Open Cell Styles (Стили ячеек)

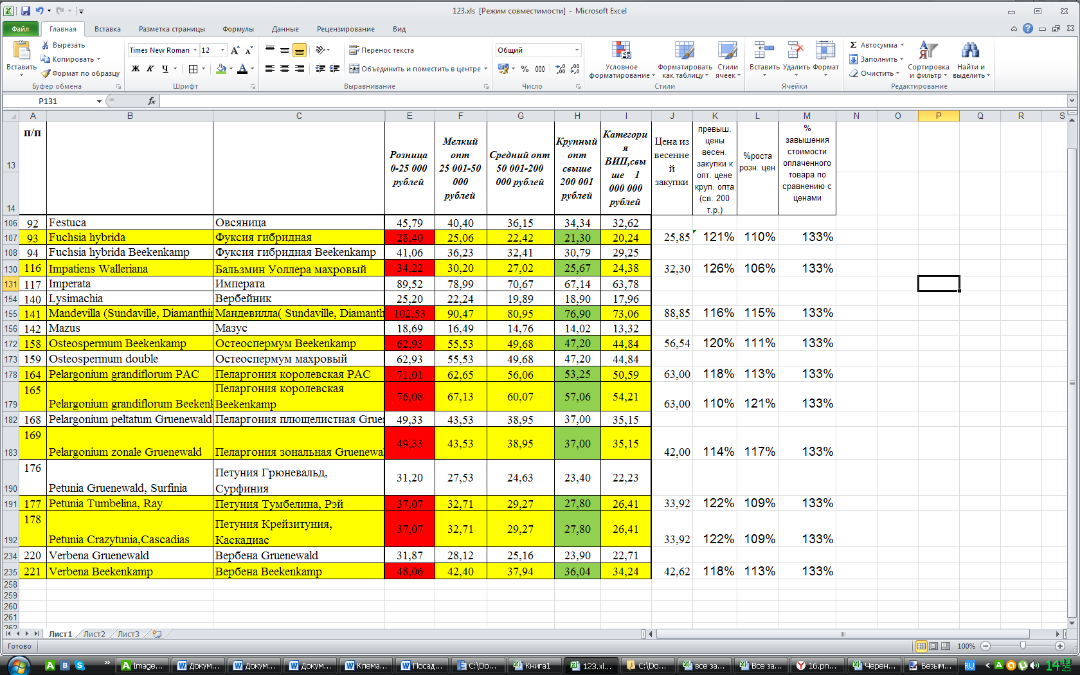tap(728, 60)
